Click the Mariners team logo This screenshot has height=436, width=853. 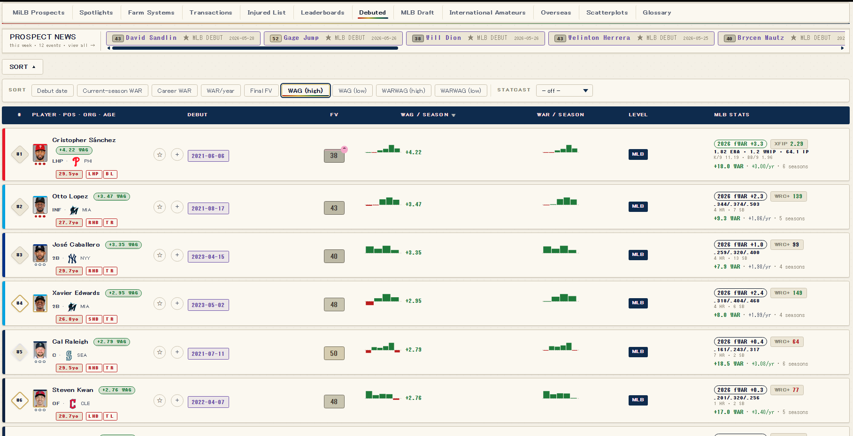[69, 355]
